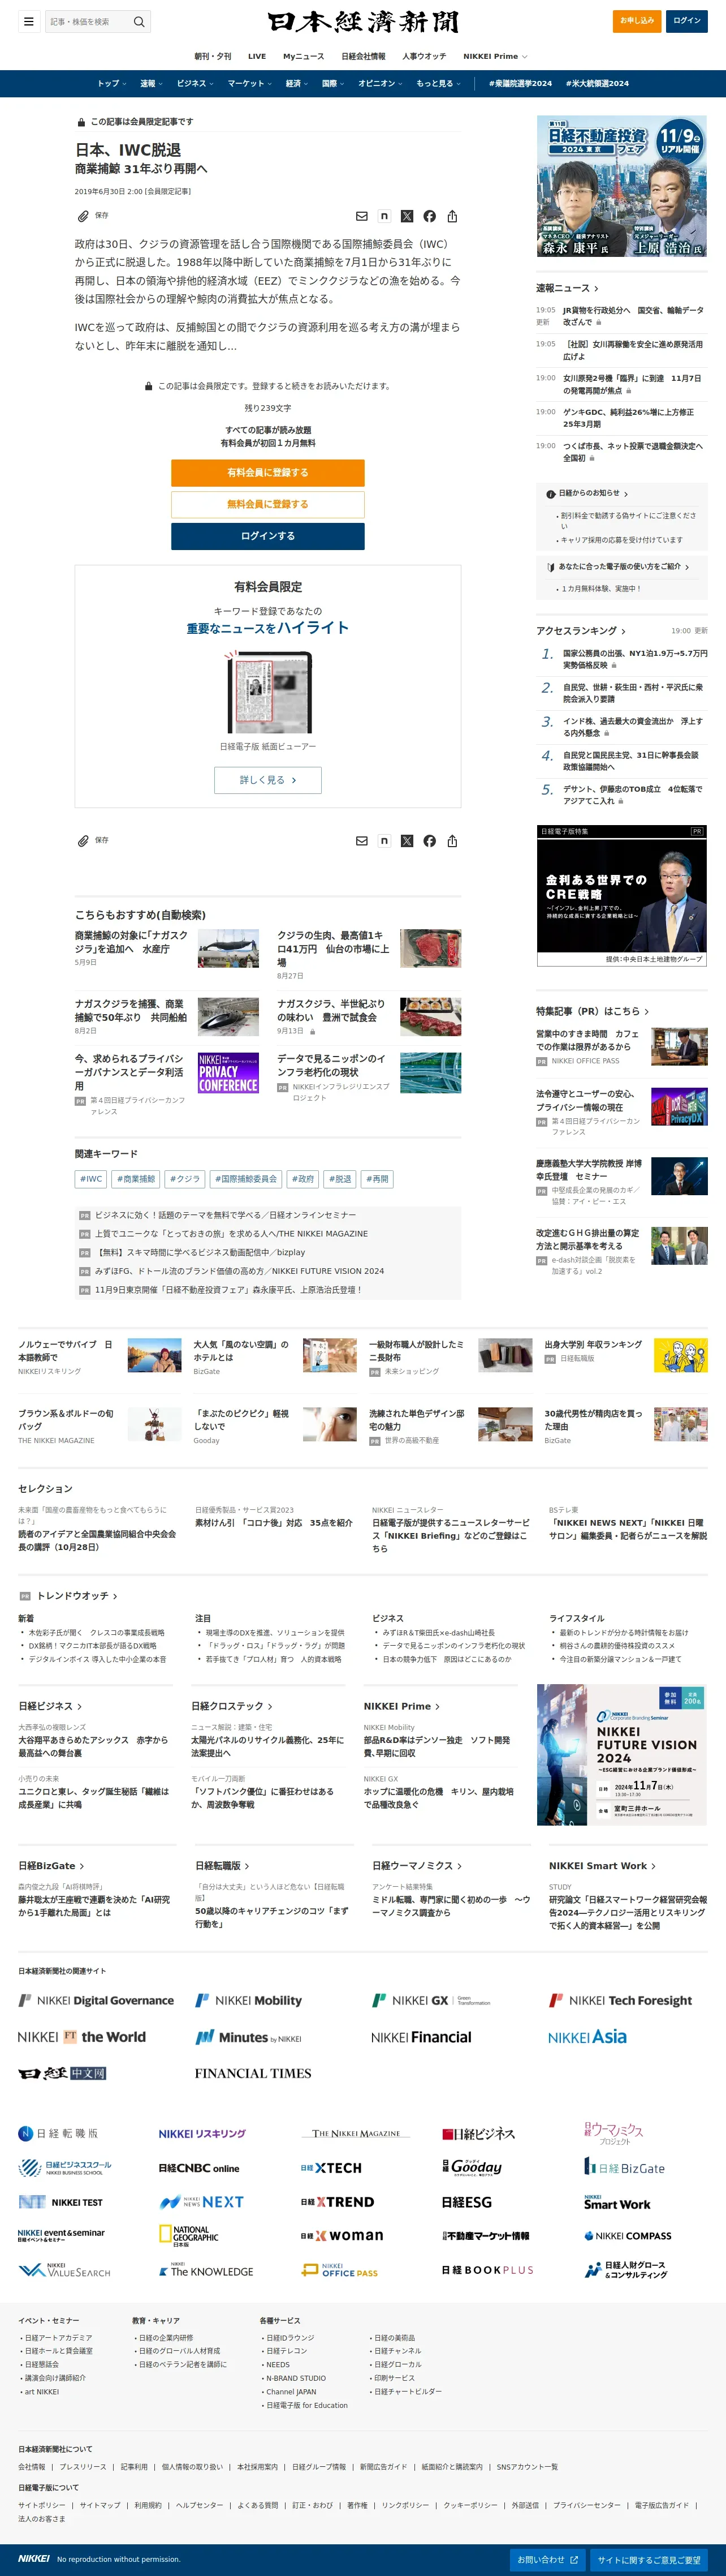Screen dimensions: 726x2576
Task: Open the Myニュース menu item
Action: pos(304,56)
